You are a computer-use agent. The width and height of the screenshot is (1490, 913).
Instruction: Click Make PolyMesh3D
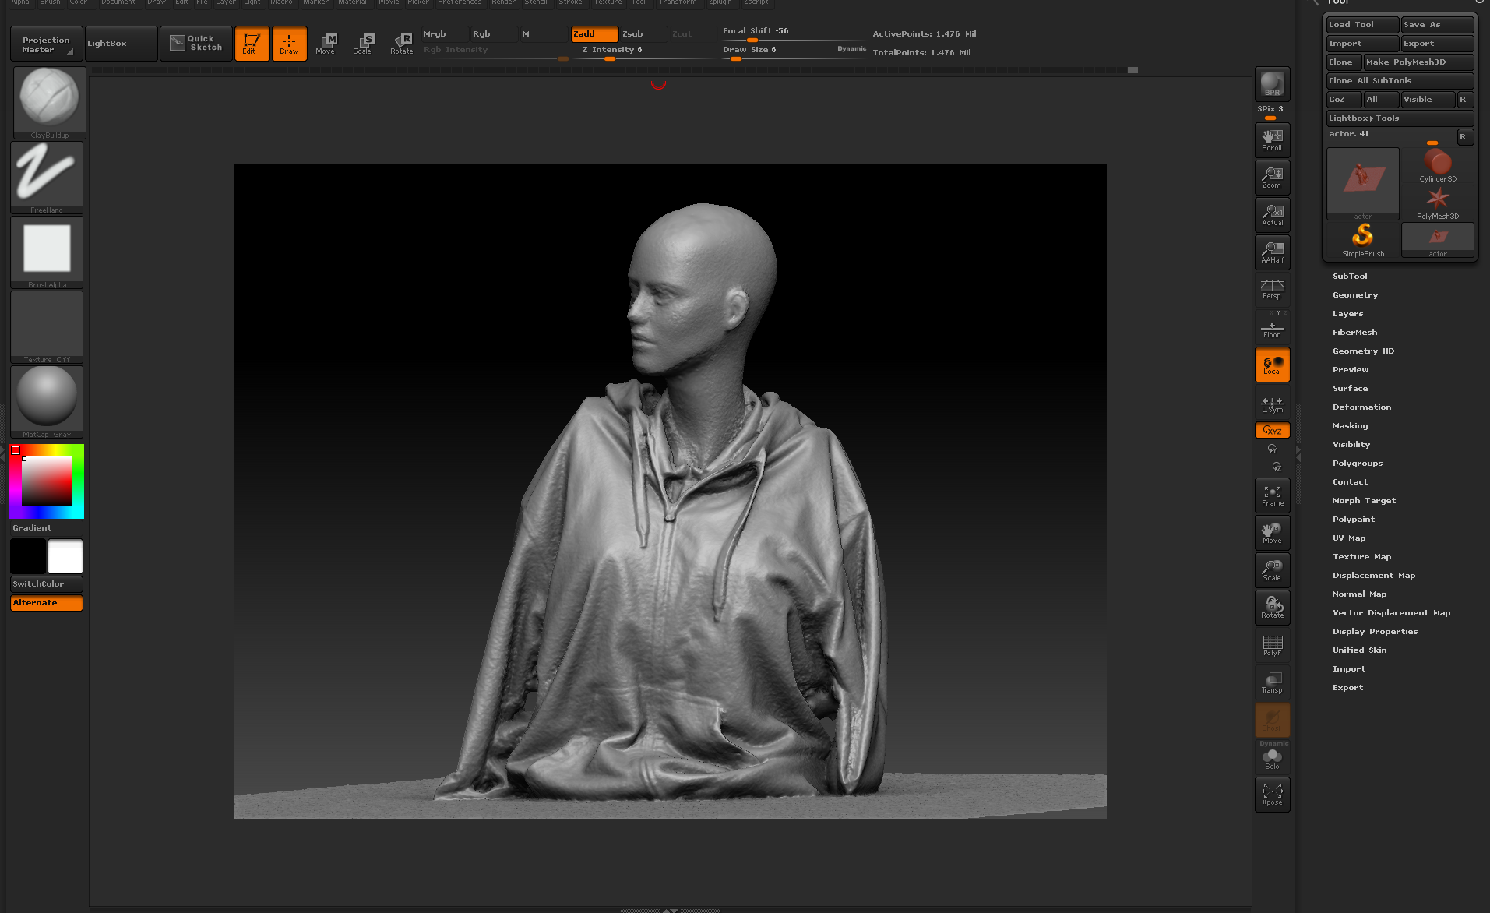1418,62
